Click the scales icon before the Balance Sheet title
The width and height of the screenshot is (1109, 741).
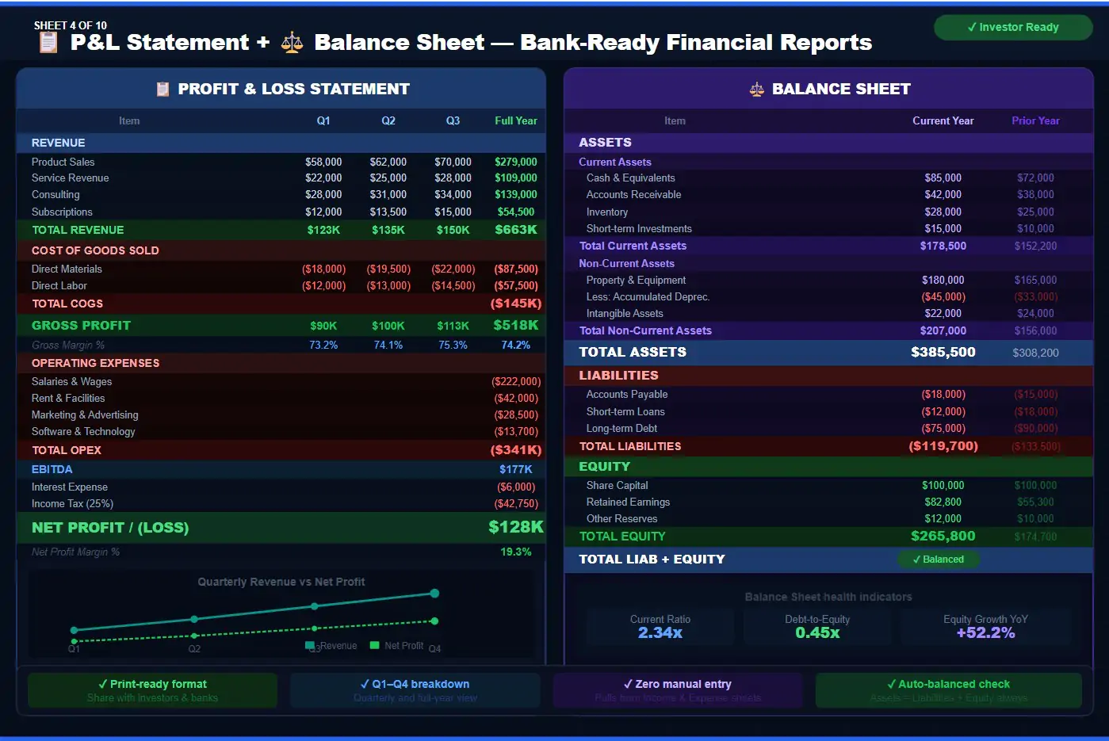292,42
